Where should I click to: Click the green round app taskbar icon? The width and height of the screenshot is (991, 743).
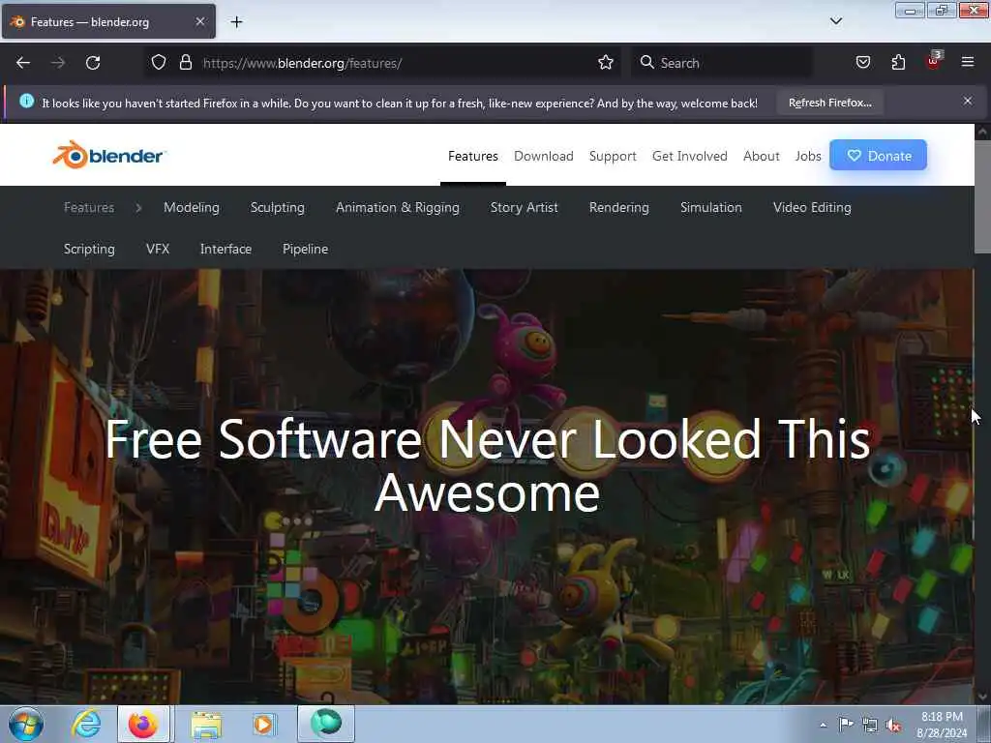pos(326,724)
